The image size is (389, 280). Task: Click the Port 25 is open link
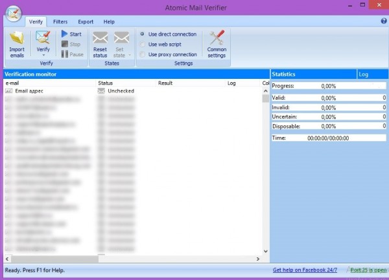[x=368, y=270]
